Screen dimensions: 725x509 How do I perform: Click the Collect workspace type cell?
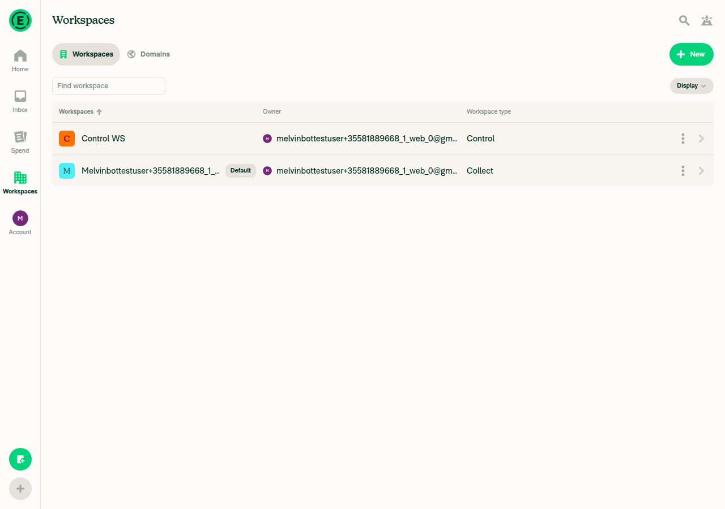coord(480,171)
